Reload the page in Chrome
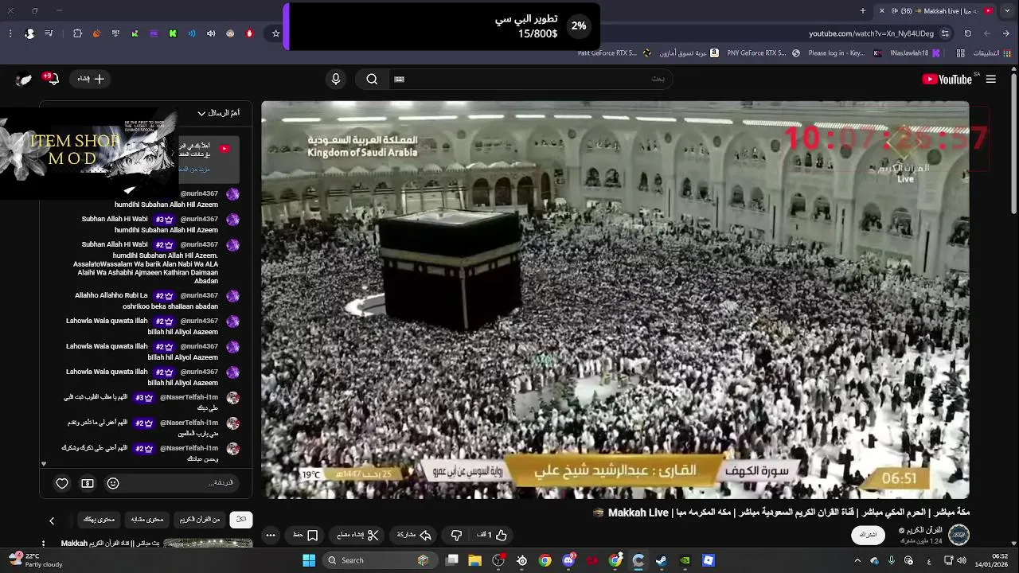Screen dimensions: 1019x573 click(968, 33)
